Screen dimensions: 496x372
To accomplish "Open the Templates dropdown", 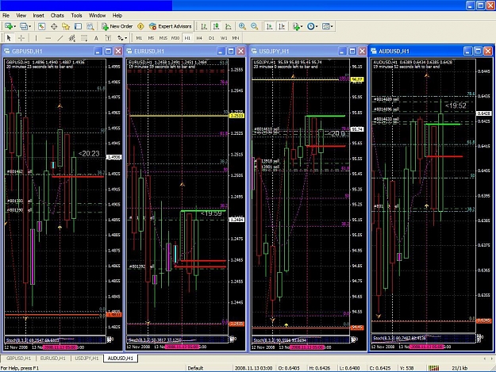I will (328, 26).
